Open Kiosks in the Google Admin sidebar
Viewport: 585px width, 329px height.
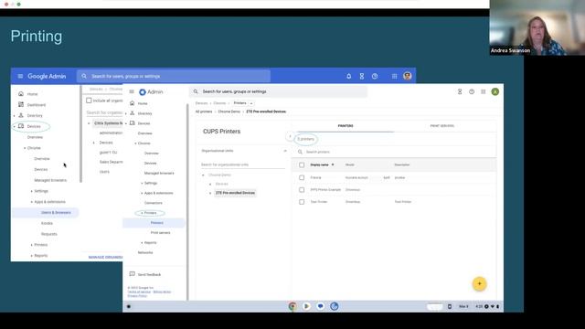tap(47, 223)
